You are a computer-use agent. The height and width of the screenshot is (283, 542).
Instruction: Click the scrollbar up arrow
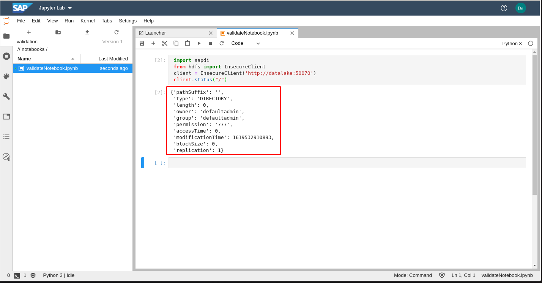click(534, 52)
